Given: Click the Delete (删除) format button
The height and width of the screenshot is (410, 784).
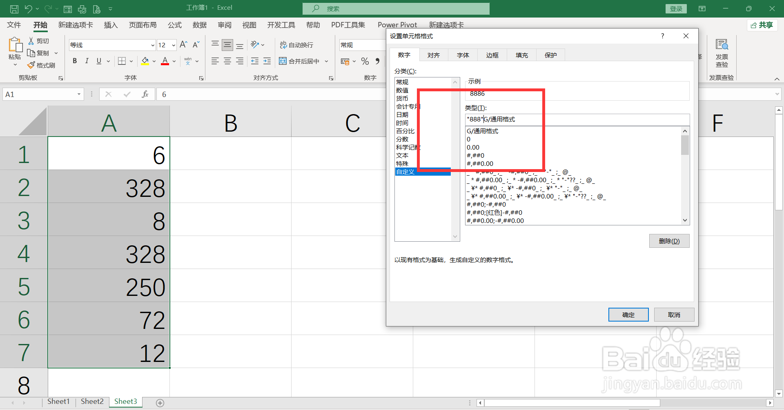Looking at the screenshot, I should pos(669,241).
